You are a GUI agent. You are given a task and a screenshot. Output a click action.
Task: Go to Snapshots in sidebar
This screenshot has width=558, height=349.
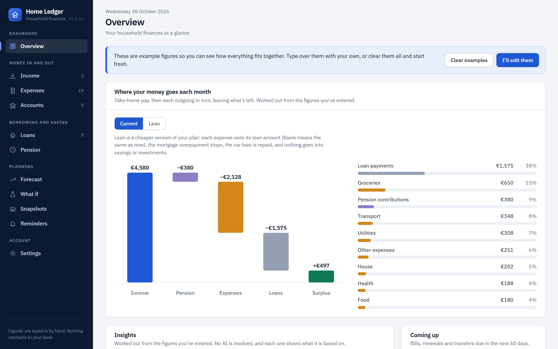[x=47, y=209]
